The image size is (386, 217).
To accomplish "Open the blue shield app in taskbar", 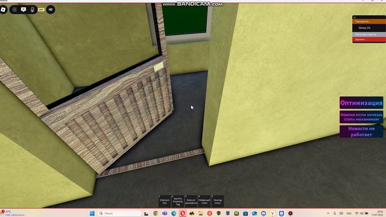I will [x=228, y=213].
